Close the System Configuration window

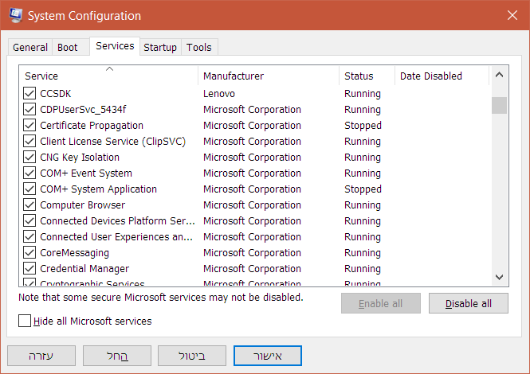point(512,15)
